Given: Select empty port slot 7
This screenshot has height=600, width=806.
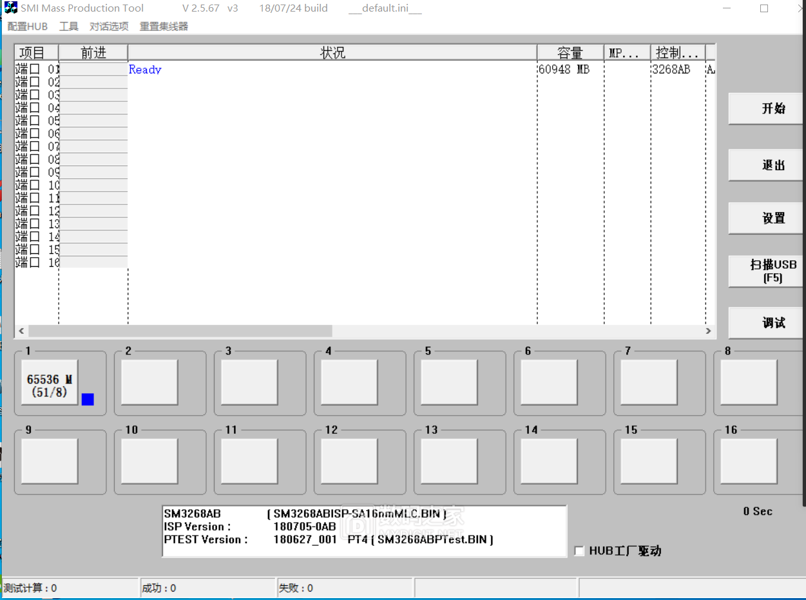Looking at the screenshot, I should coord(649,382).
